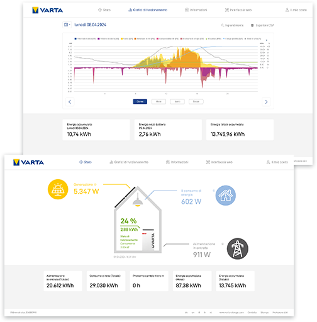Switch to Grafici di funzionamento tab in lower window
This screenshot has width=317, height=322.
click(x=129, y=162)
